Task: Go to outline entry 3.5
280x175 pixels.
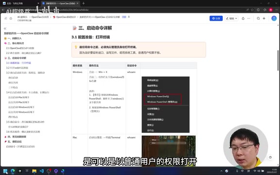Action: click(x=25, y=122)
